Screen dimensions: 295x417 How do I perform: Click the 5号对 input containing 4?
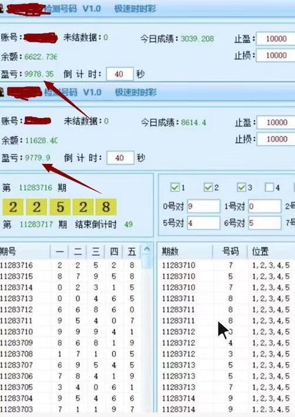(204, 223)
